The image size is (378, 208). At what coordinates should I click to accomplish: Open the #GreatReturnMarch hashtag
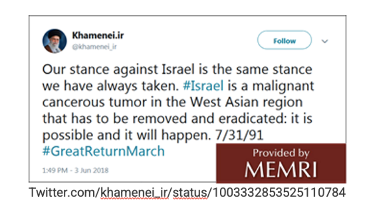(104, 151)
